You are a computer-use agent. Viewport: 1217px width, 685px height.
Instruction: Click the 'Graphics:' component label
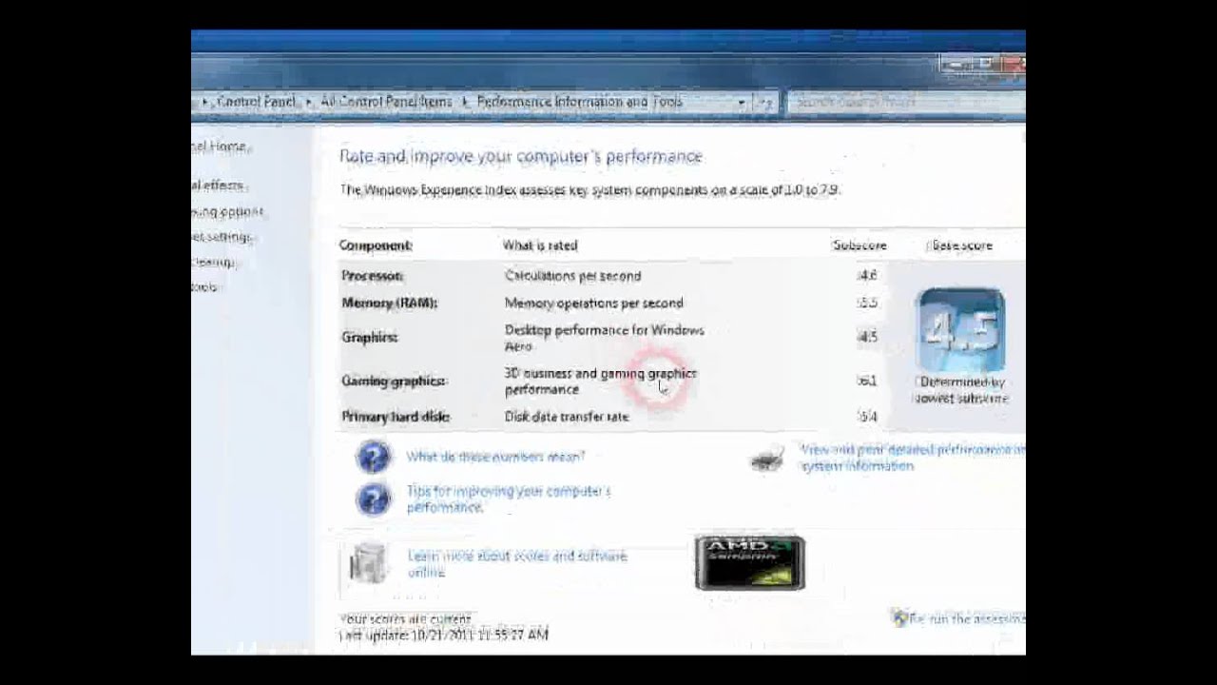tap(370, 337)
